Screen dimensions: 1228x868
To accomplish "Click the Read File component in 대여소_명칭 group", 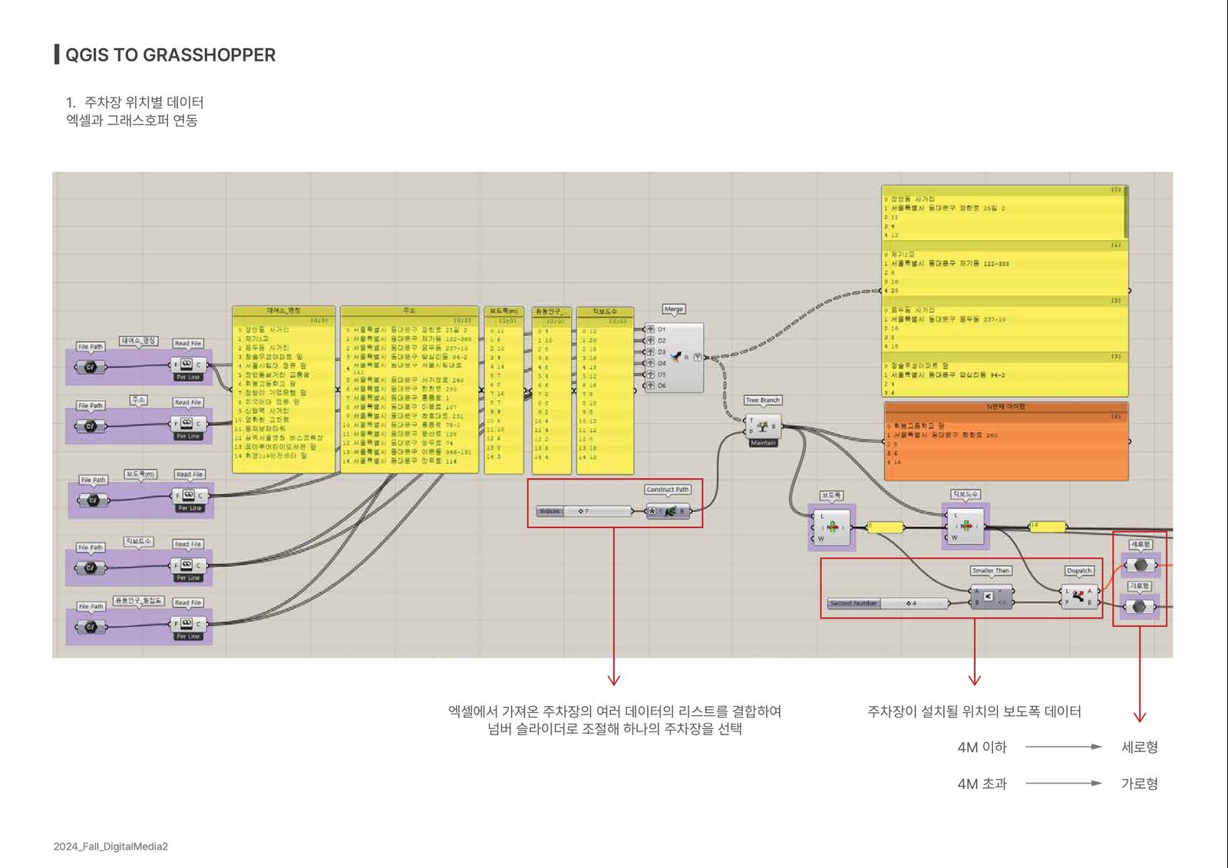I will [x=188, y=365].
